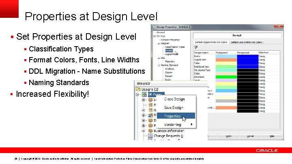Select Classification Types tree item

click(175, 47)
